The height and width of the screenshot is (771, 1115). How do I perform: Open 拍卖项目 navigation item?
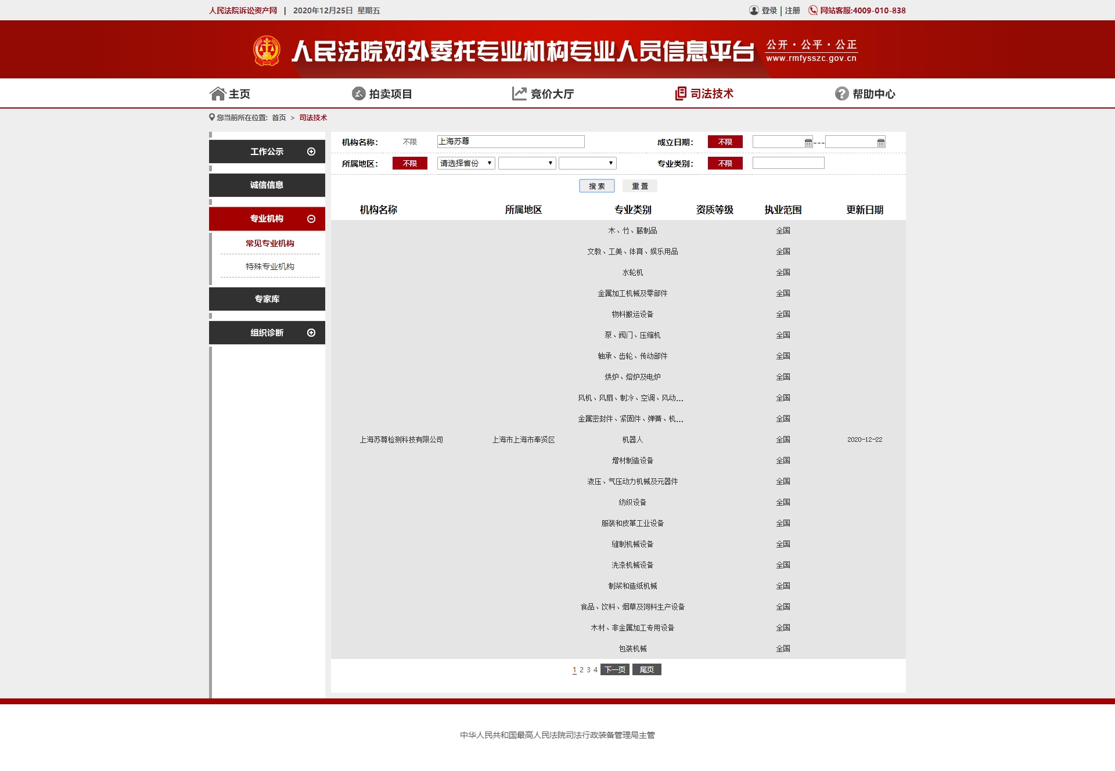tap(382, 93)
